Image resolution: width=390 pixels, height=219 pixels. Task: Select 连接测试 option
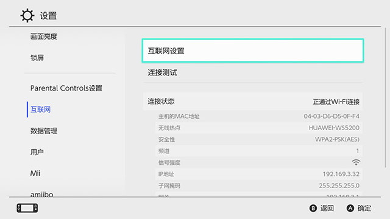click(253, 73)
